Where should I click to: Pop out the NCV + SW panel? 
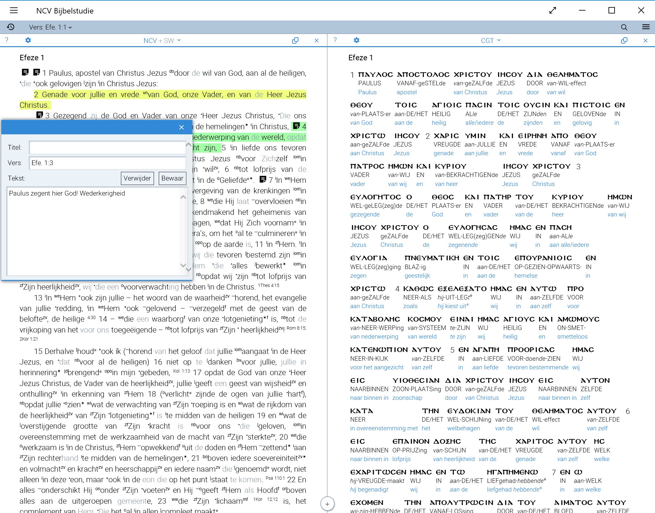click(295, 40)
